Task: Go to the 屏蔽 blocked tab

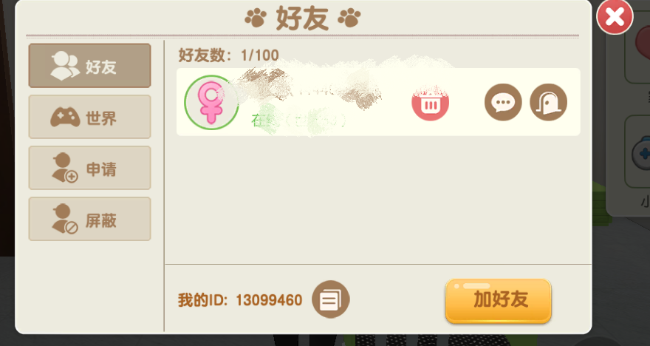Action: 89,219
